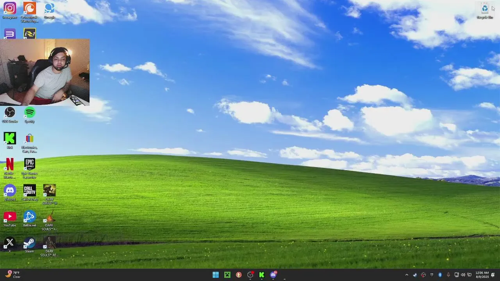The width and height of the screenshot is (500, 281).
Task: Select the Steam desktop shortcut
Action: (29, 245)
